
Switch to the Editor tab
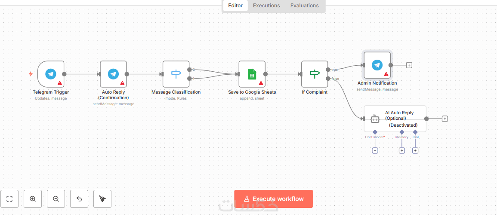235,6
